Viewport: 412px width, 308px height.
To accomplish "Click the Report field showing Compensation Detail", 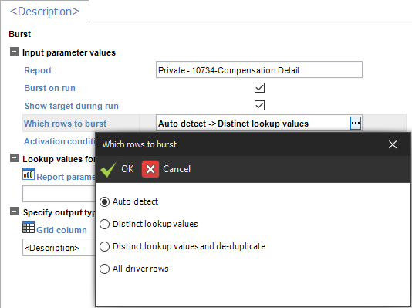I will pos(259,69).
